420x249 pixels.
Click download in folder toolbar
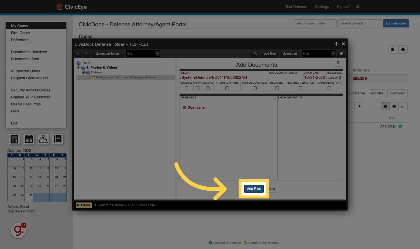pyautogui.click(x=290, y=54)
